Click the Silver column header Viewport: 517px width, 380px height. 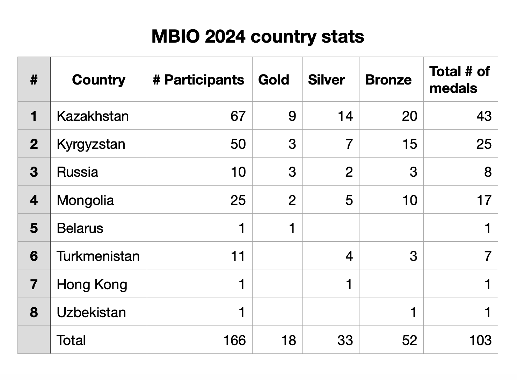326,80
